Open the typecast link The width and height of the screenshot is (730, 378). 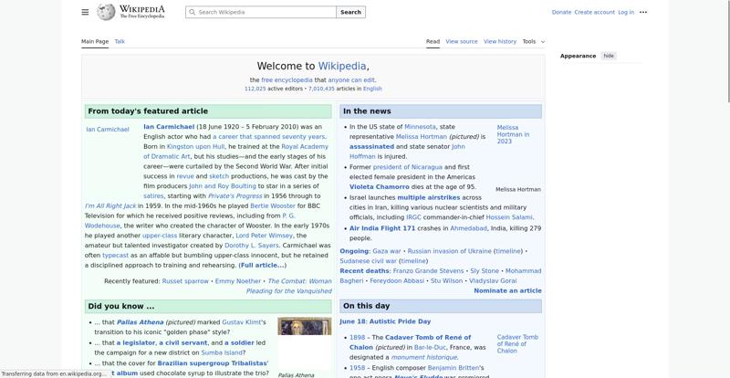click(116, 256)
